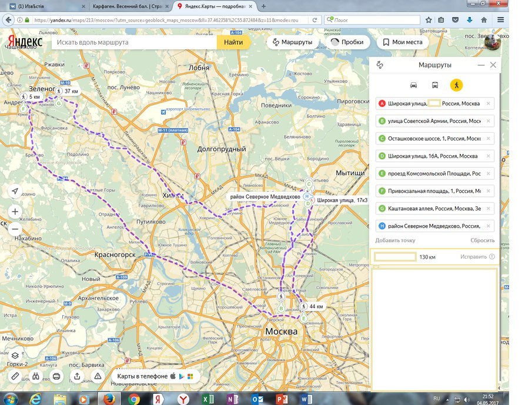Open street panoramas binoculars tool

tap(36, 376)
